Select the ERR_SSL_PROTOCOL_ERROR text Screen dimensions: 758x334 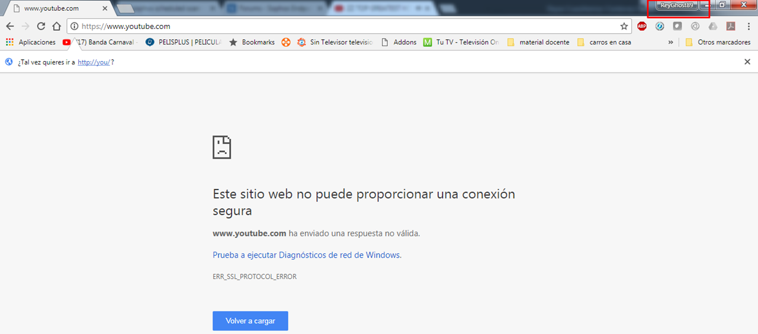[x=255, y=277]
